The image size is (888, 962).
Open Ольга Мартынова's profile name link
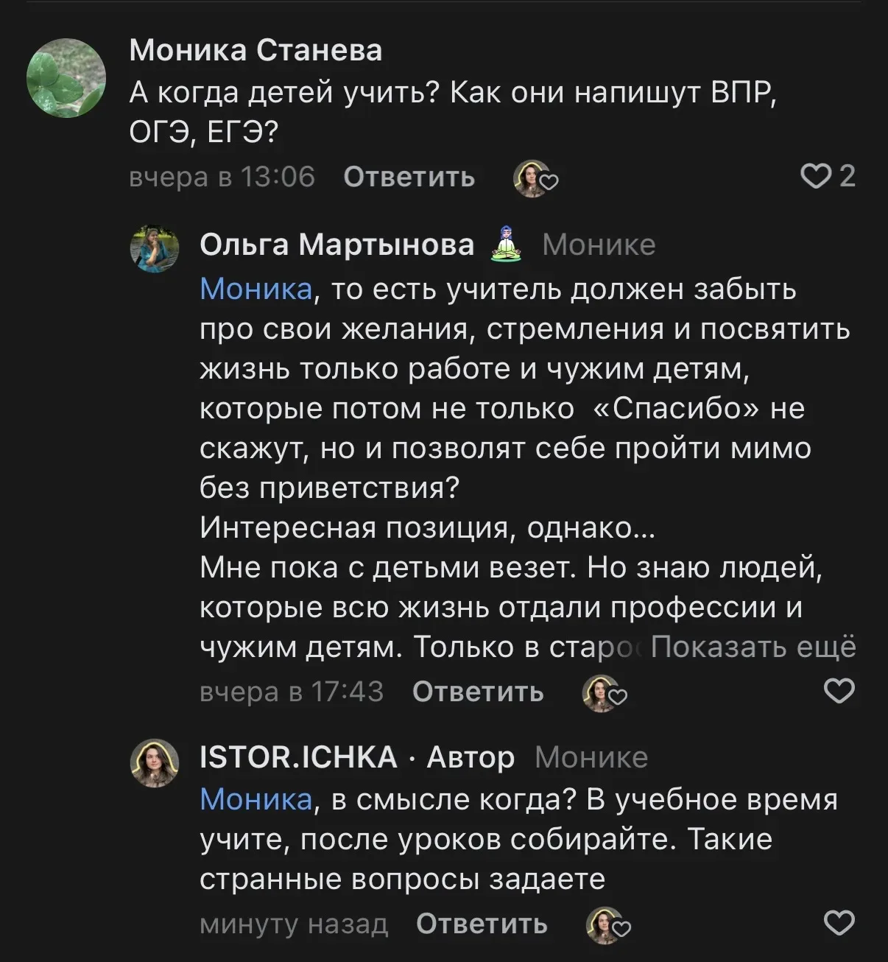click(336, 245)
